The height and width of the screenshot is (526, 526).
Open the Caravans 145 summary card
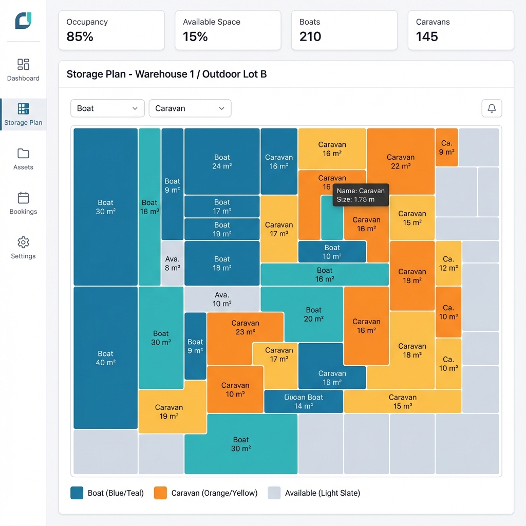point(461,30)
